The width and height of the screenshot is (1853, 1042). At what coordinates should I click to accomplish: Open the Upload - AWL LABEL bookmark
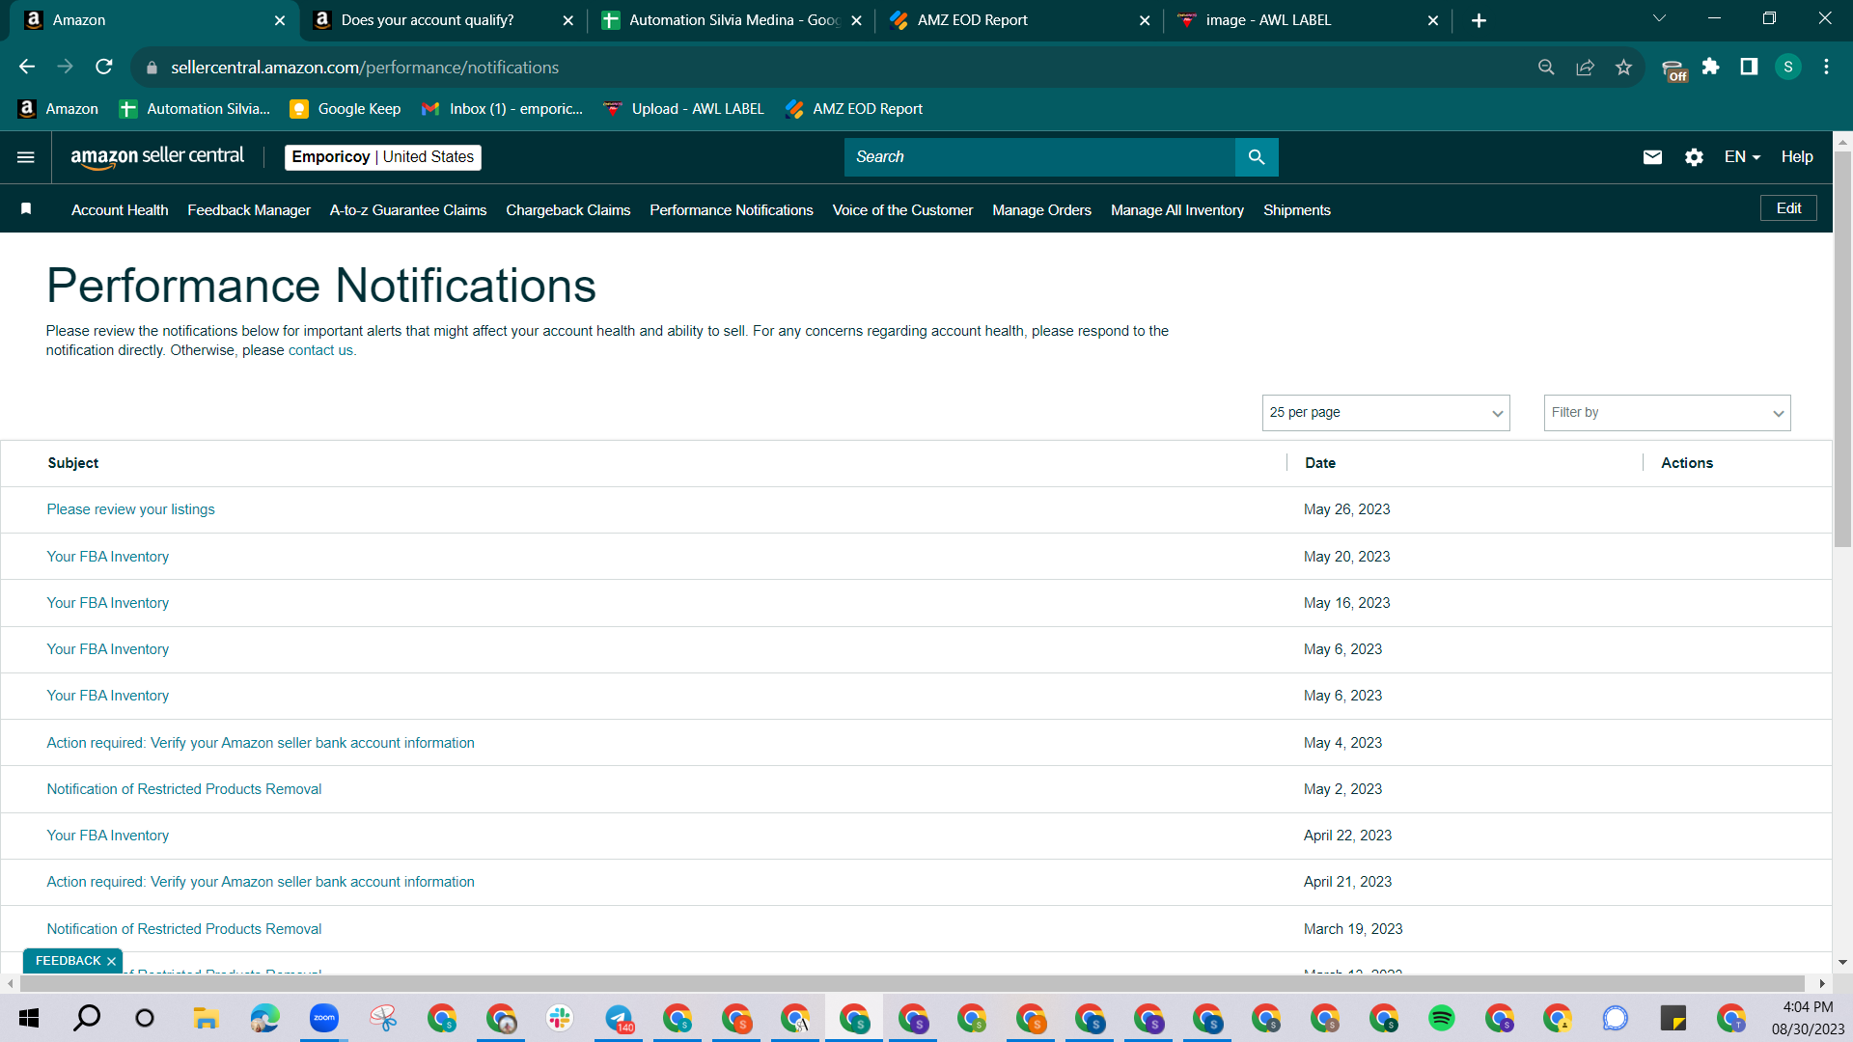tap(683, 109)
